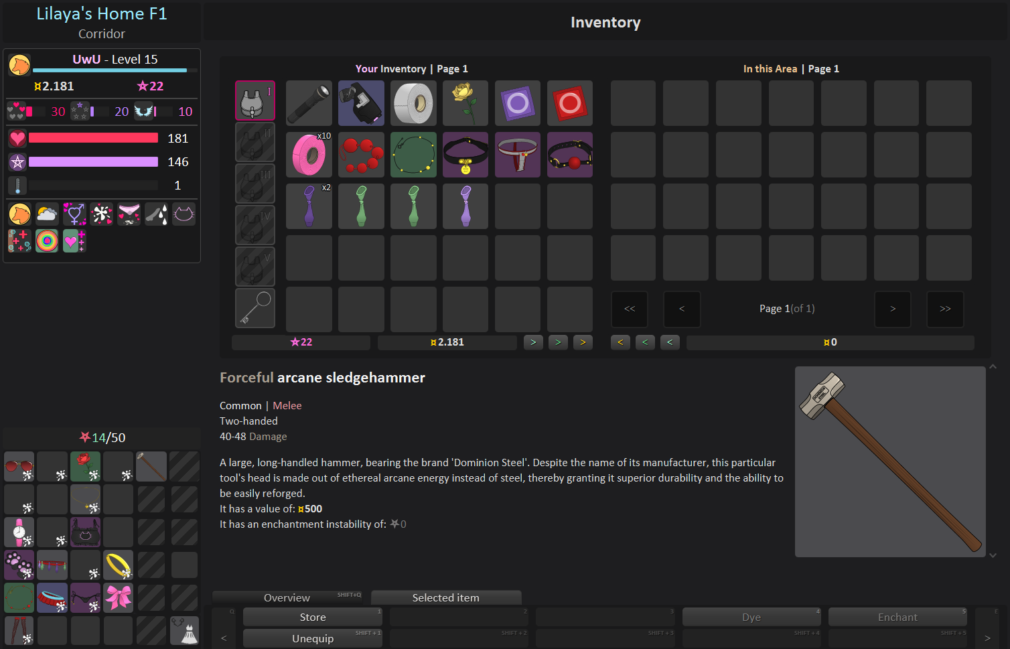Jump to last area page with >>

pos(945,309)
